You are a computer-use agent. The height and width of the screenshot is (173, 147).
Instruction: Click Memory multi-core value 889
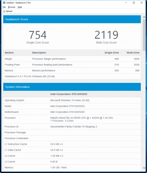[137, 71]
